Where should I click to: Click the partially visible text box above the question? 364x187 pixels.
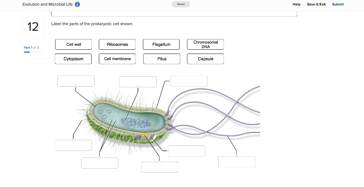[174, 14]
